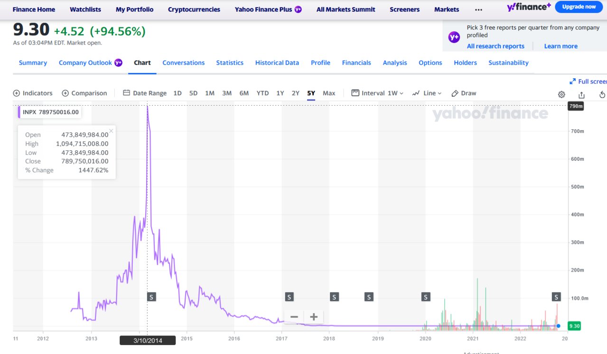Open the chart settings gear

point(561,94)
